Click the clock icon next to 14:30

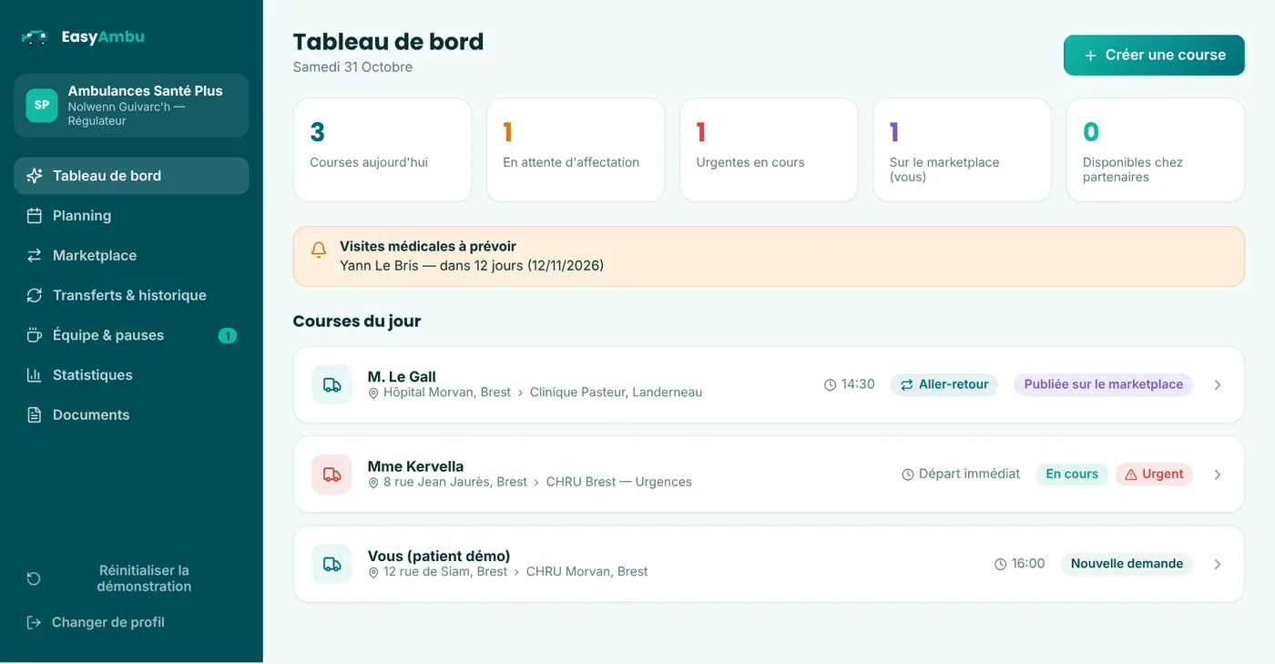click(x=830, y=385)
